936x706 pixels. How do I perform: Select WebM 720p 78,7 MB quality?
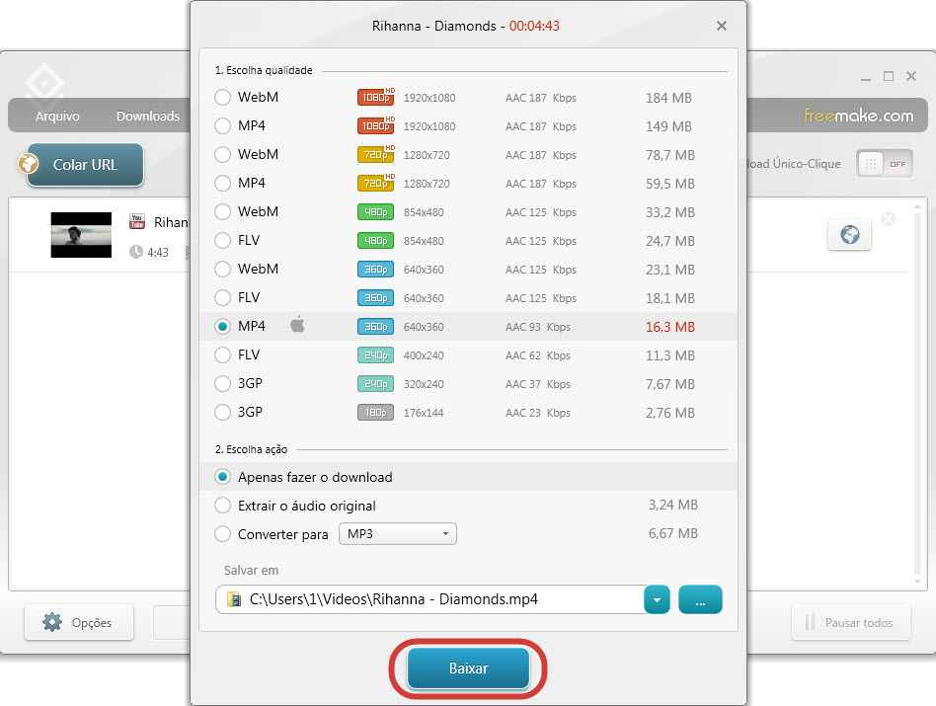(223, 155)
